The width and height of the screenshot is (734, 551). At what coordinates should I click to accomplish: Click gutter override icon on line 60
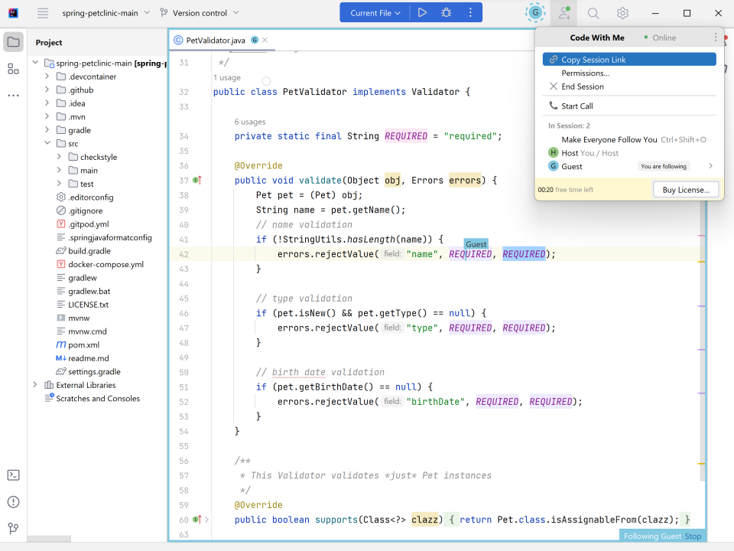[x=197, y=519]
